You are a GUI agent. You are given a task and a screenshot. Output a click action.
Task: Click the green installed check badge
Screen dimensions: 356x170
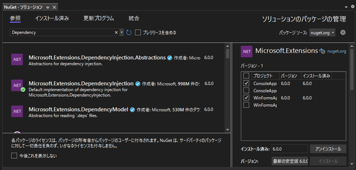(22, 89)
